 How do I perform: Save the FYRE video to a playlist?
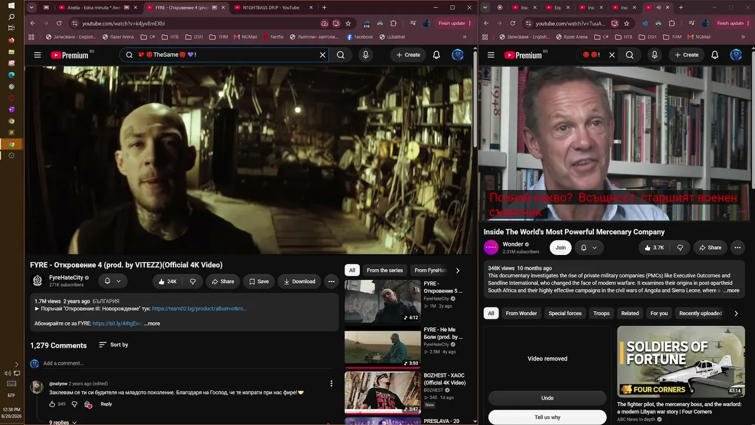(x=259, y=282)
